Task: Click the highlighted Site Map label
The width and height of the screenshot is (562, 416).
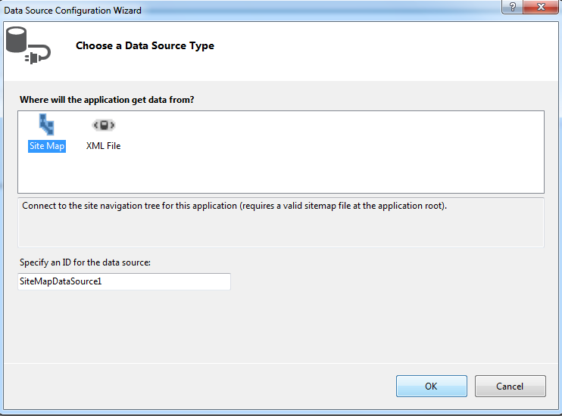Action: [47, 146]
